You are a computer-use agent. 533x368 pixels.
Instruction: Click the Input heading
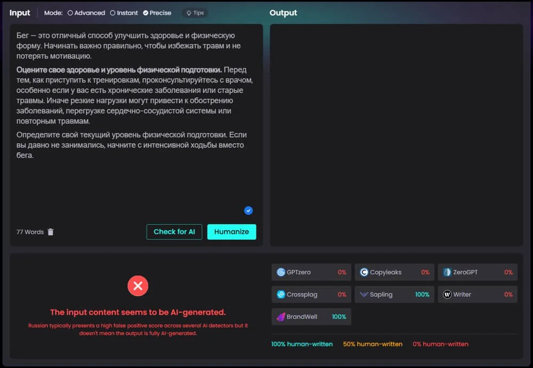pos(20,13)
